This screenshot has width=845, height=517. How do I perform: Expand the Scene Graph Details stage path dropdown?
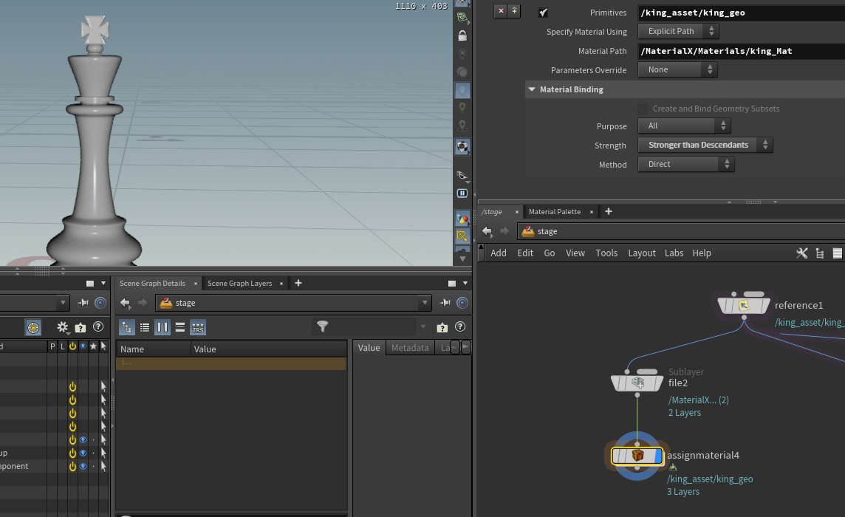tap(425, 303)
